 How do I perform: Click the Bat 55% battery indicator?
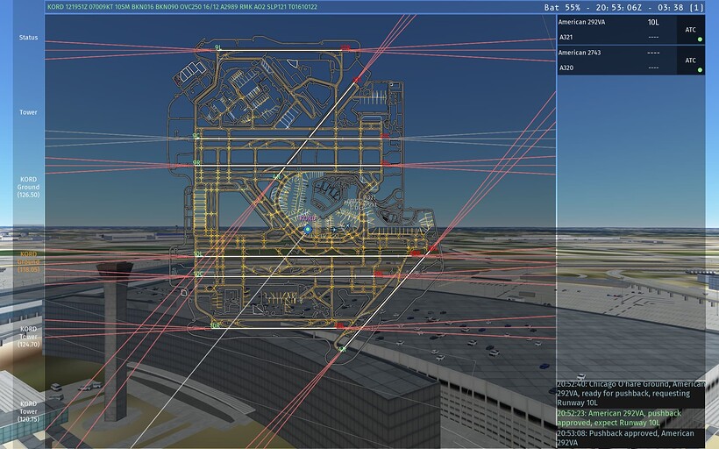(x=562, y=8)
